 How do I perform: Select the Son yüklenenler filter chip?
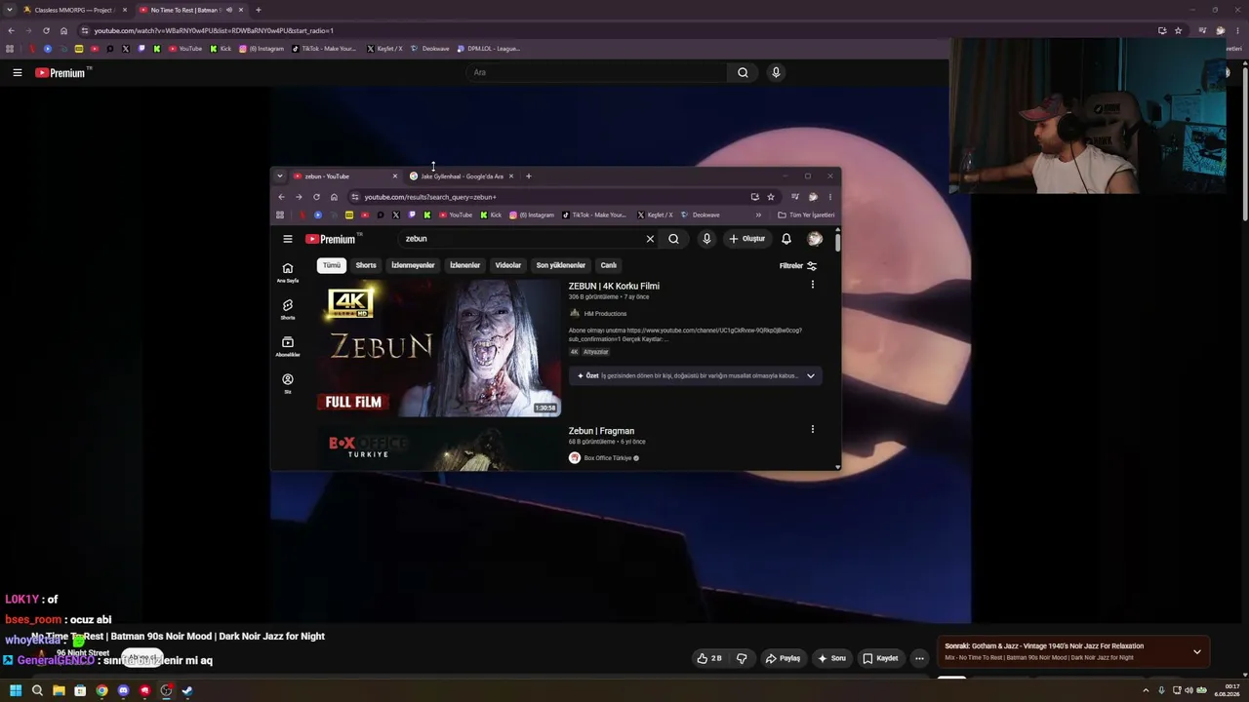tap(560, 265)
